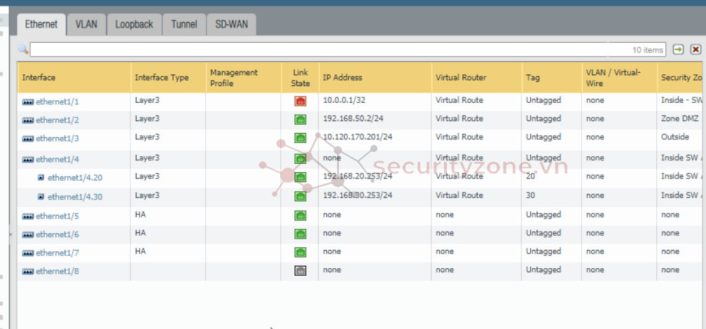This screenshot has height=329, width=706.
Task: Go to the SD-WAN tab
Action: pos(231,24)
